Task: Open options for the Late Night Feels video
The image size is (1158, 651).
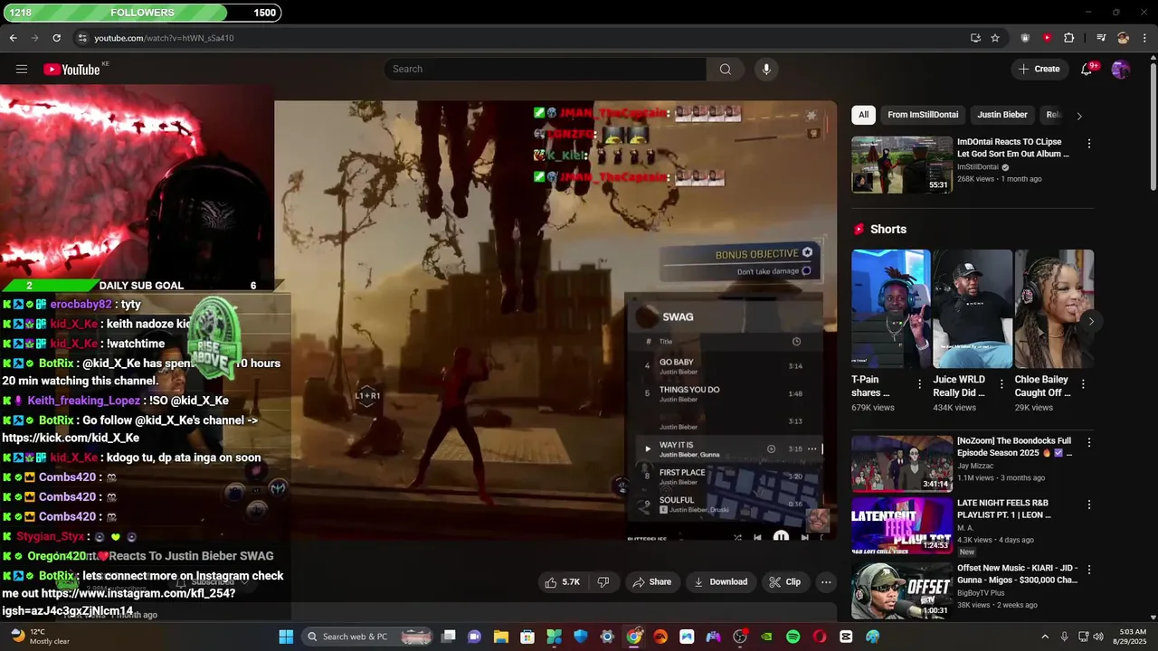Action: coord(1089,505)
